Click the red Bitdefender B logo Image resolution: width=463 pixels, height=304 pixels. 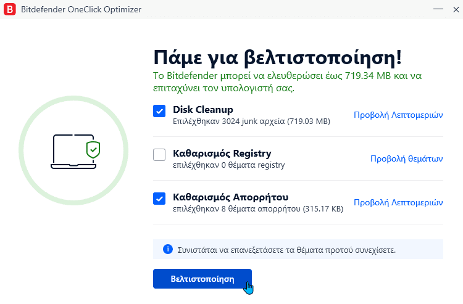(x=9, y=9)
